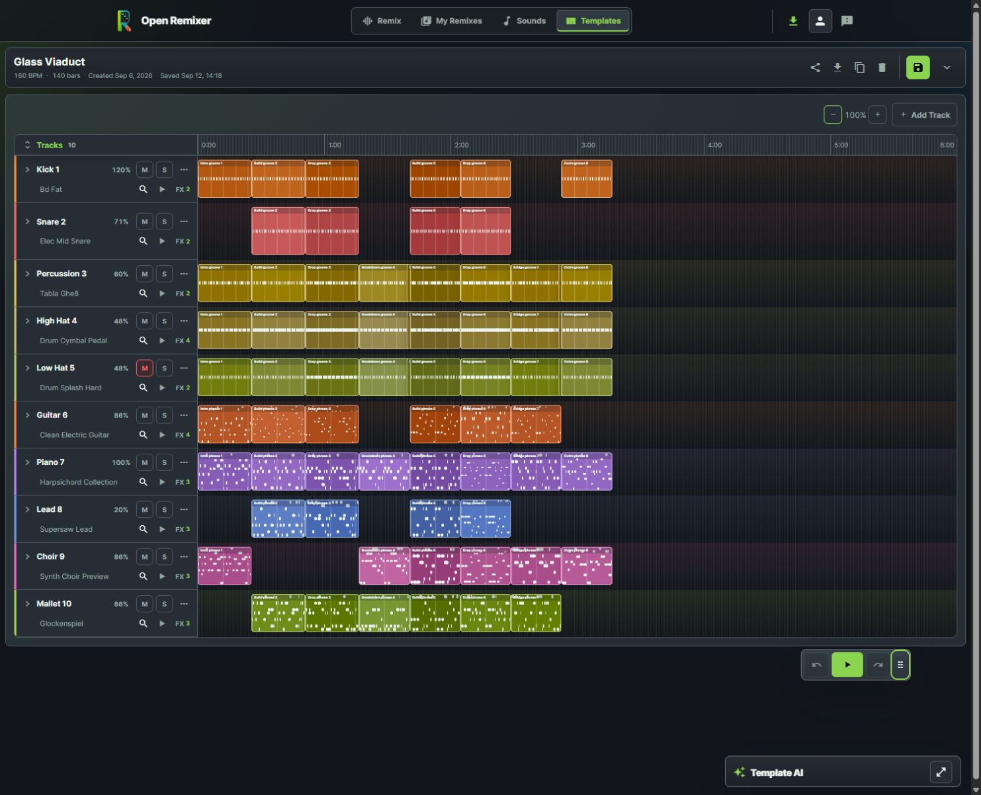This screenshot has width=981, height=795.
Task: Expand the Kick 1 track row
Action: [27, 169]
